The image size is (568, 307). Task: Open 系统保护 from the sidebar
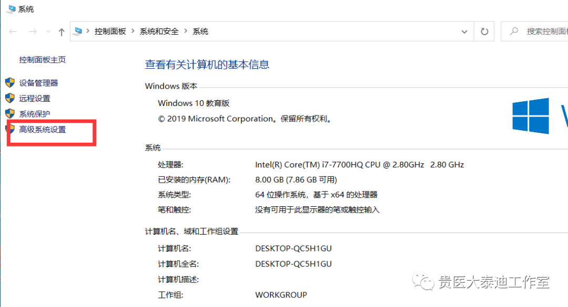tap(34, 114)
